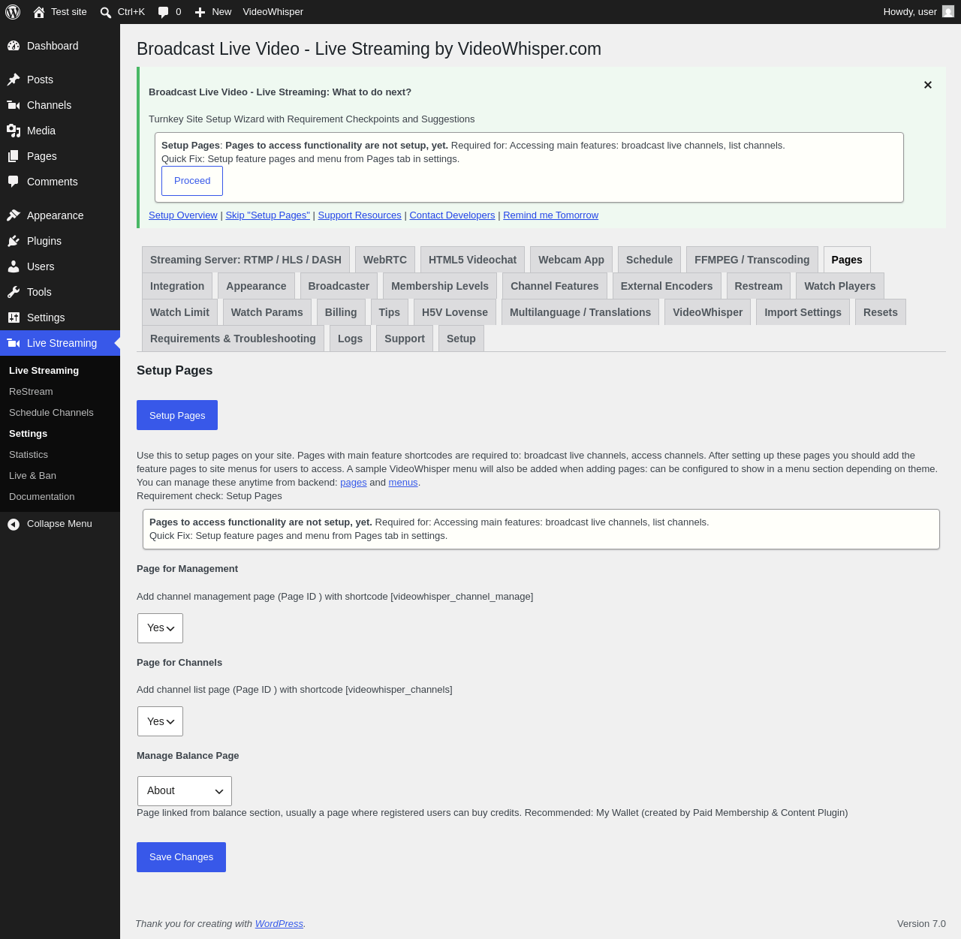Click the Plugins plug icon

point(14,241)
